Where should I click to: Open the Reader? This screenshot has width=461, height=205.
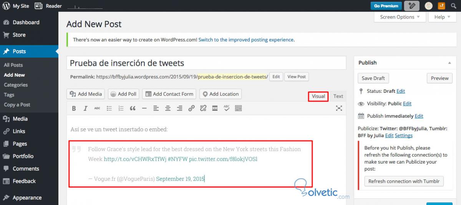click(48, 6)
